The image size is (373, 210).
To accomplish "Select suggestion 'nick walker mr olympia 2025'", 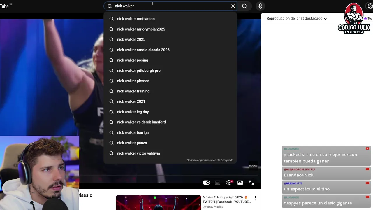I will point(170,29).
